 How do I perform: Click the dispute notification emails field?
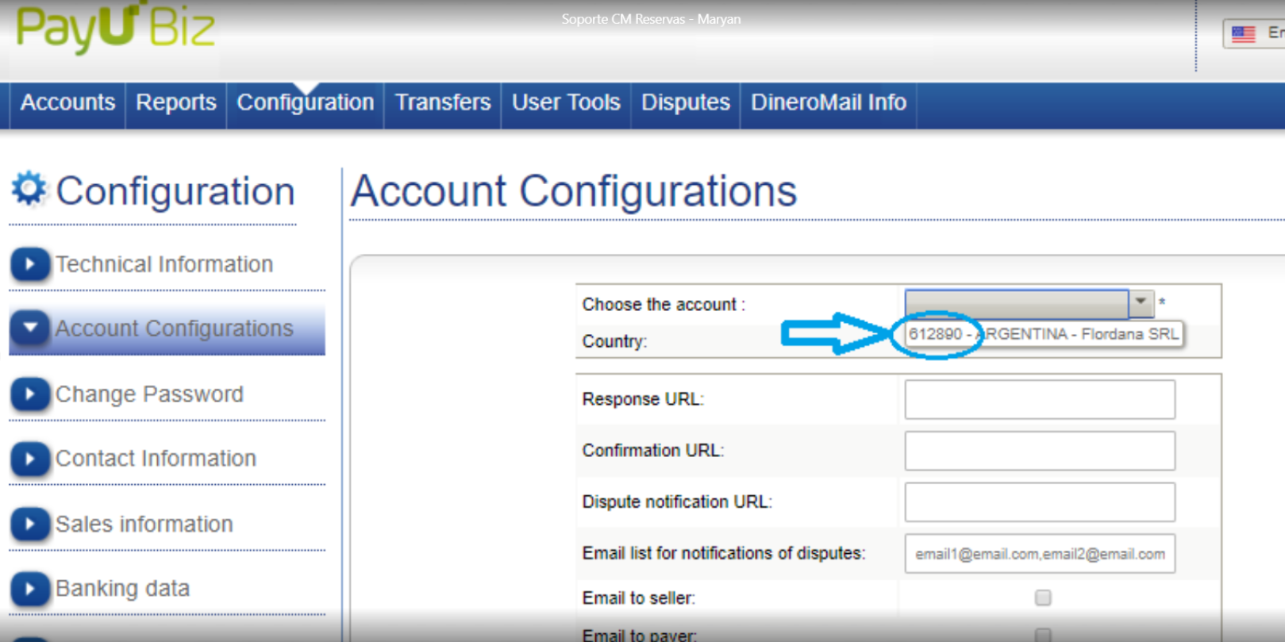1039,554
